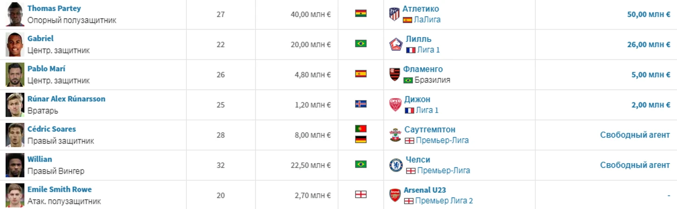Open Pablo Marí's player profile
677x209 pixels.
(46, 69)
